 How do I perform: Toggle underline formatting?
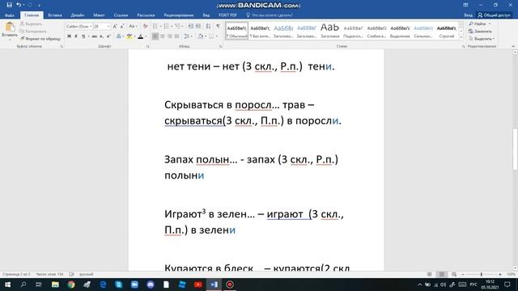coord(83,36)
